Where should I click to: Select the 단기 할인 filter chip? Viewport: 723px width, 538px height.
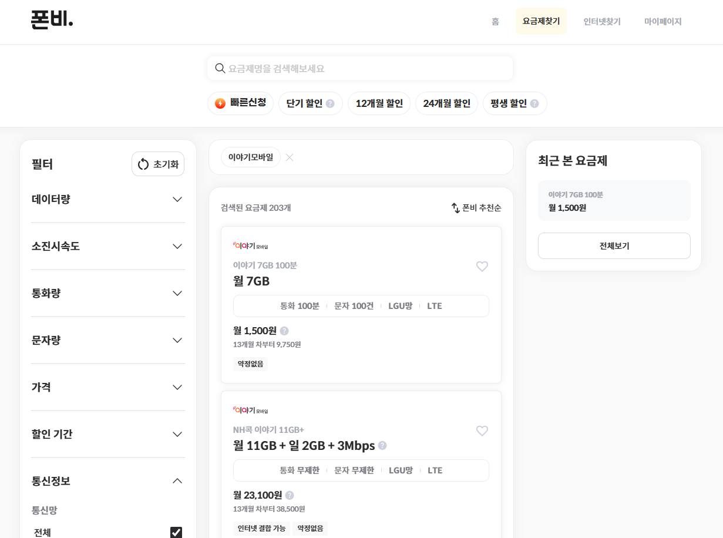pyautogui.click(x=310, y=103)
